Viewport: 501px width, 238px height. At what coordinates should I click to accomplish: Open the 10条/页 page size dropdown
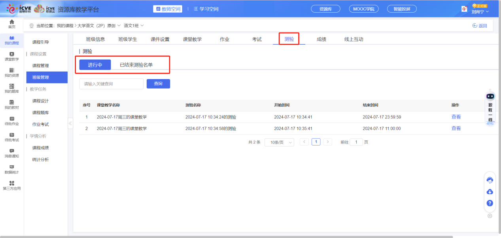click(279, 142)
